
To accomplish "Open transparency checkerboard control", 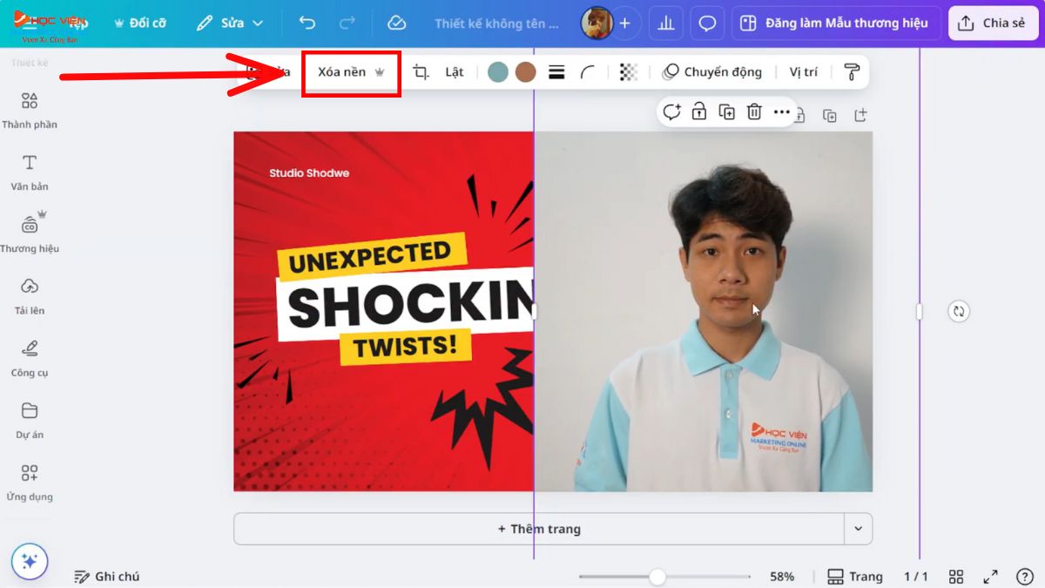I will (x=629, y=72).
